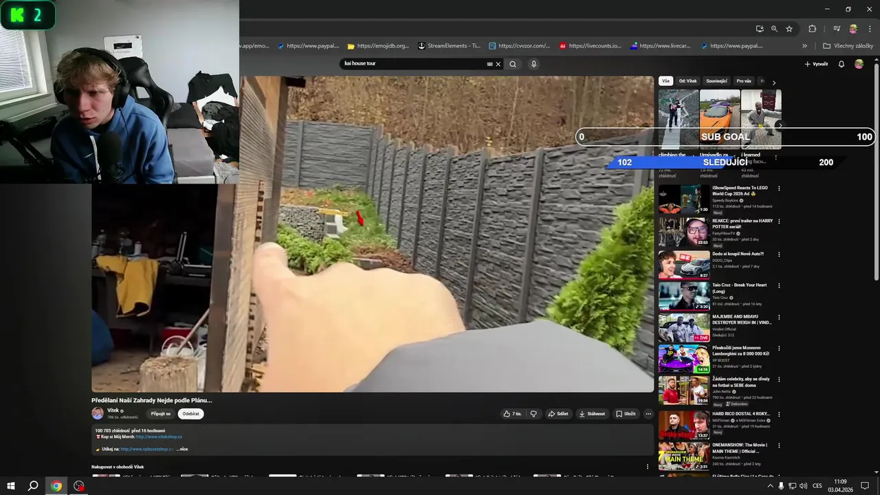Viewport: 880px width, 495px height.
Task: Open Všechny záložky folder
Action: point(848,46)
